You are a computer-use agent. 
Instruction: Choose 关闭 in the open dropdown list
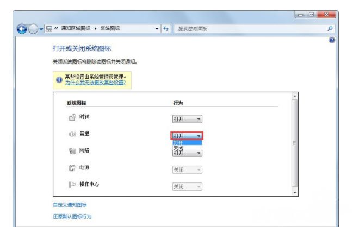[187, 148]
